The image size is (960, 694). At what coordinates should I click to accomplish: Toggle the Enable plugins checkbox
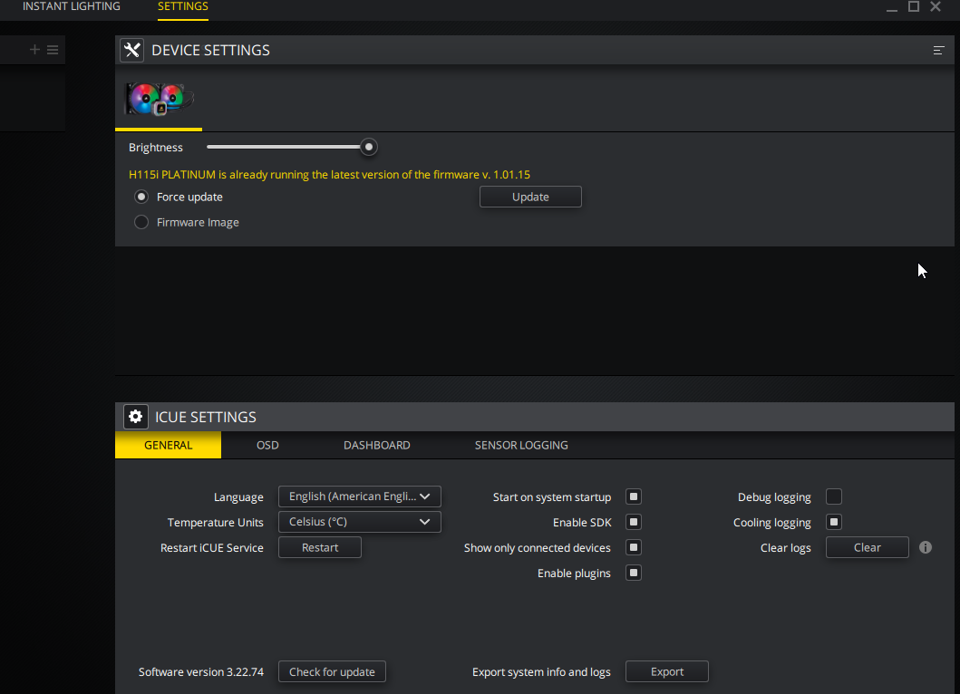point(634,573)
